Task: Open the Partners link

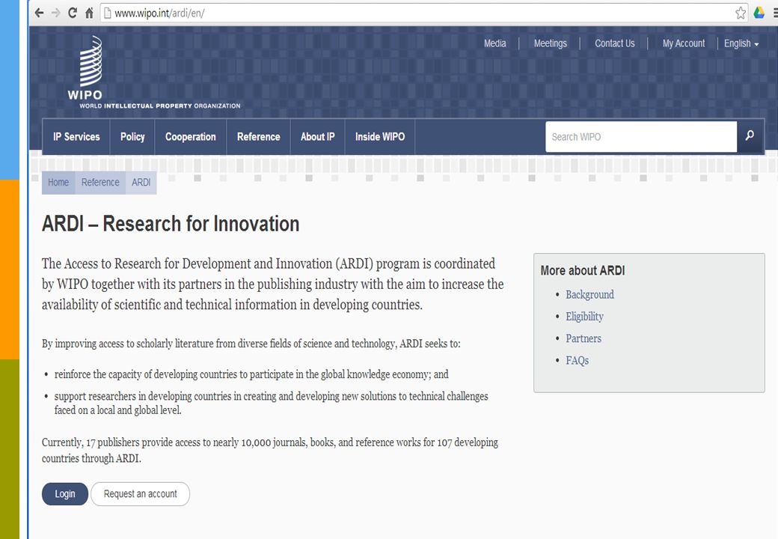Action: pyautogui.click(x=583, y=338)
